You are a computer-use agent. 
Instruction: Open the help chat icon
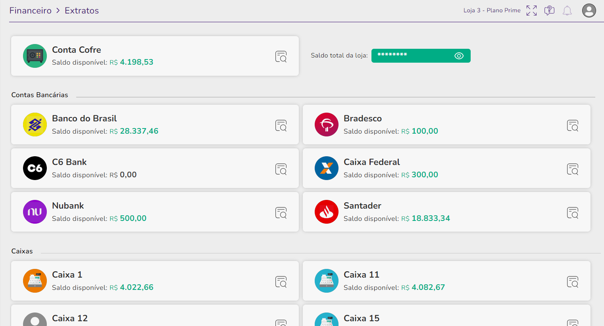point(549,11)
